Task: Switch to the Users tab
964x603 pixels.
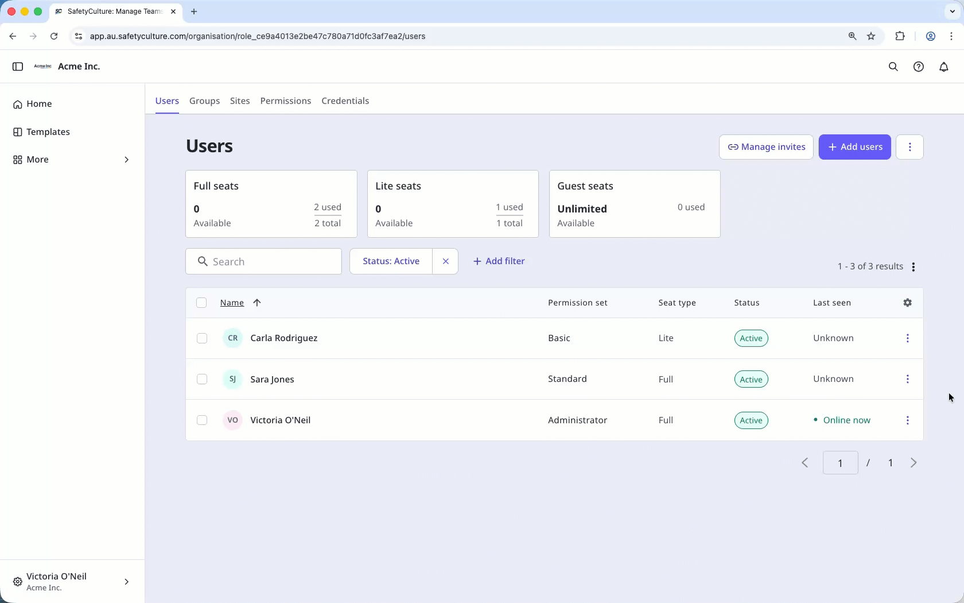Action: click(x=167, y=101)
